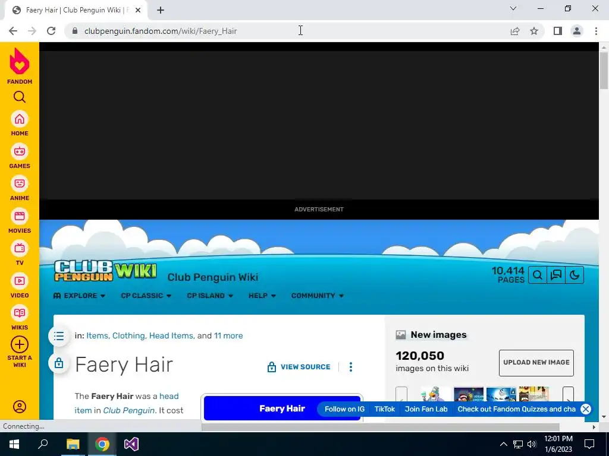609x456 pixels.
Task: Expand the Explore menu
Action: 79,296
